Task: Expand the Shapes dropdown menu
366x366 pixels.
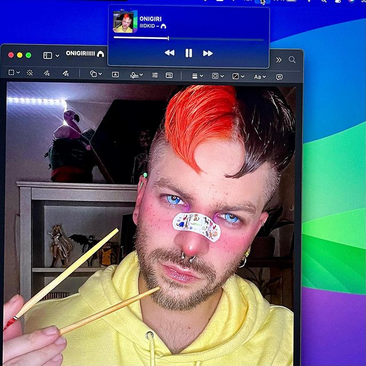Action: pyautogui.click(x=96, y=74)
